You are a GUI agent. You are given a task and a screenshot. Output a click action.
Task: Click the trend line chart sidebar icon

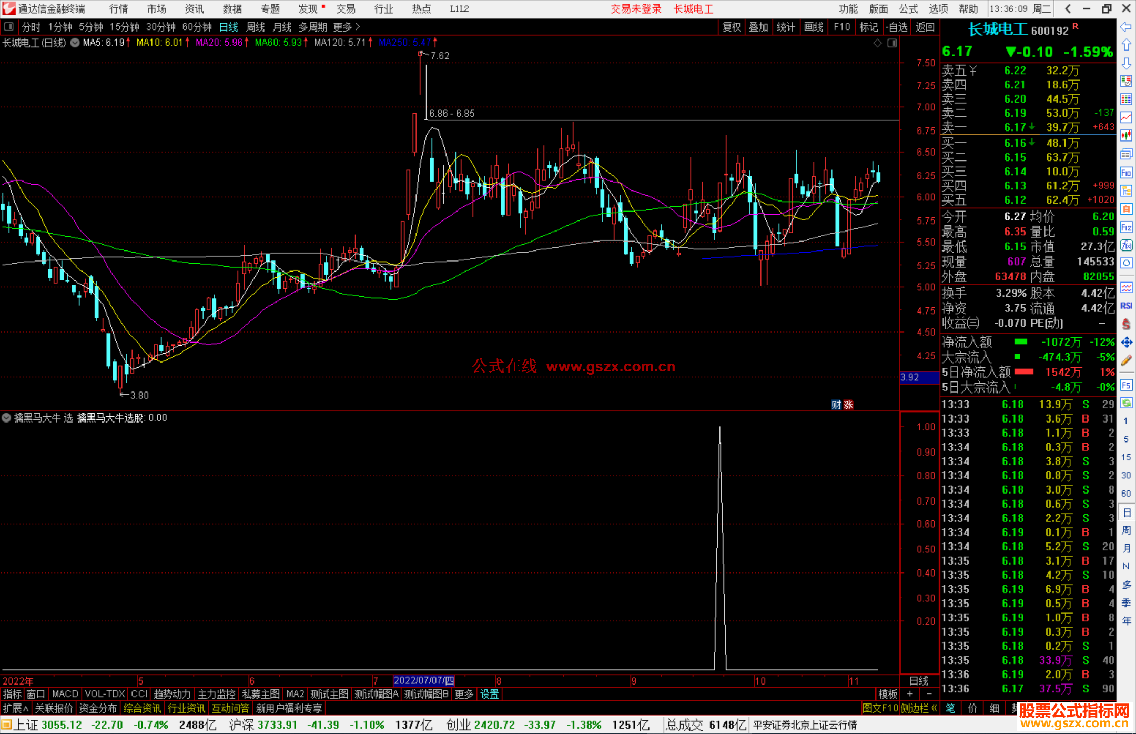coord(1126,117)
